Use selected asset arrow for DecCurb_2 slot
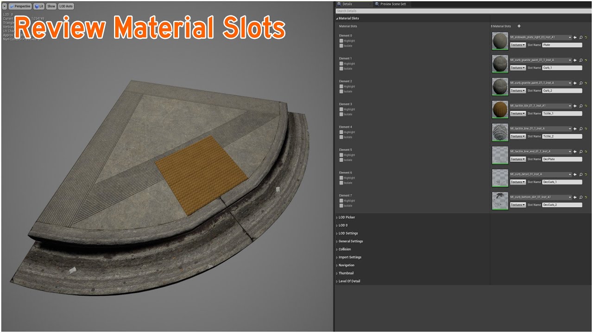 coord(575,197)
